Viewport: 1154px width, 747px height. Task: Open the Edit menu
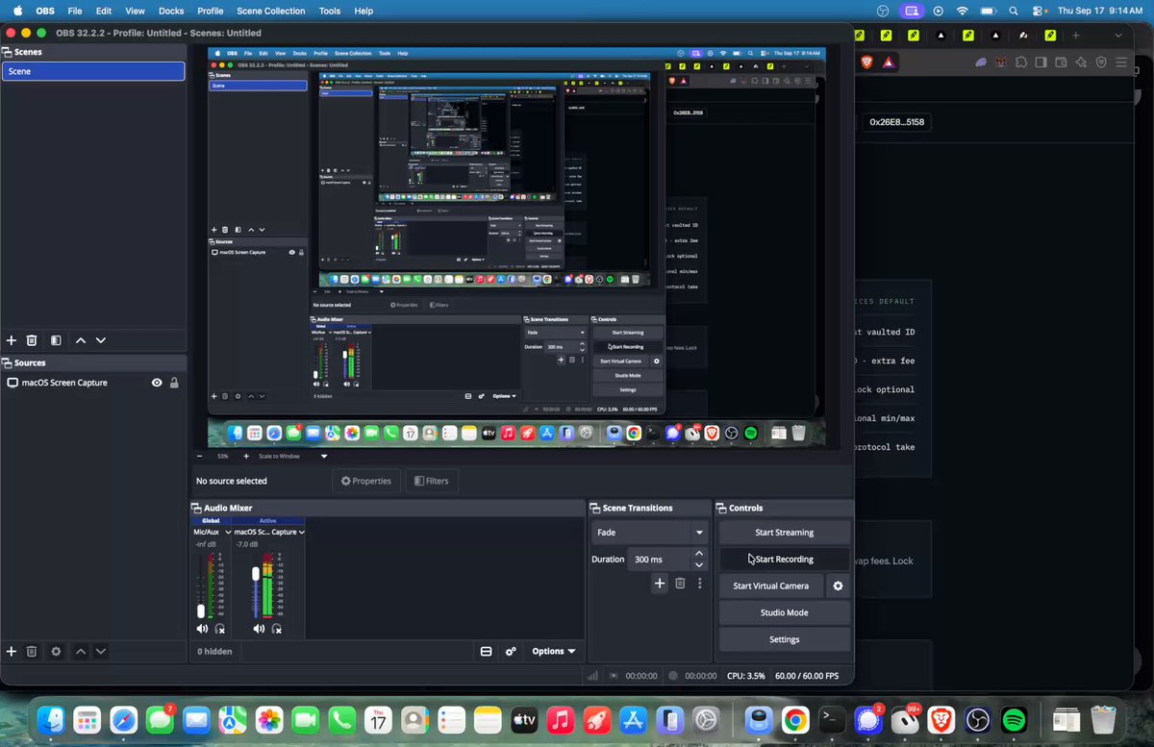(104, 11)
